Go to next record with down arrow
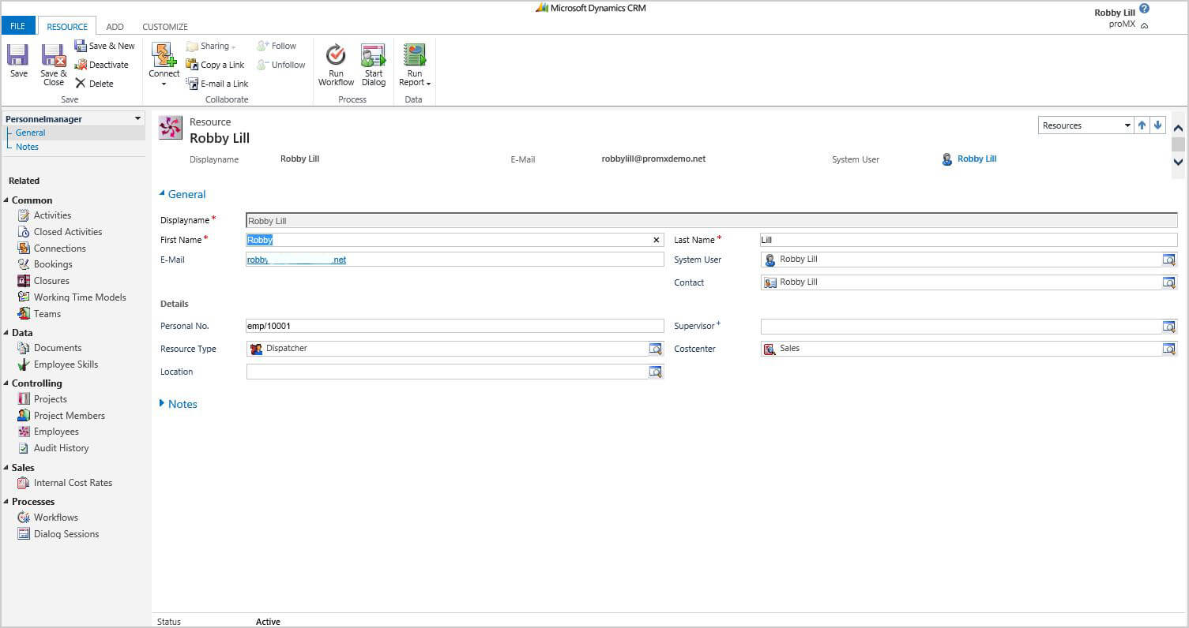1189x628 pixels. point(1157,125)
